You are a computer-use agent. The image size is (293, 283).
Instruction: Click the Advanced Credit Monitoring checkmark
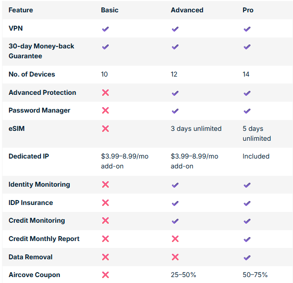coord(175,221)
